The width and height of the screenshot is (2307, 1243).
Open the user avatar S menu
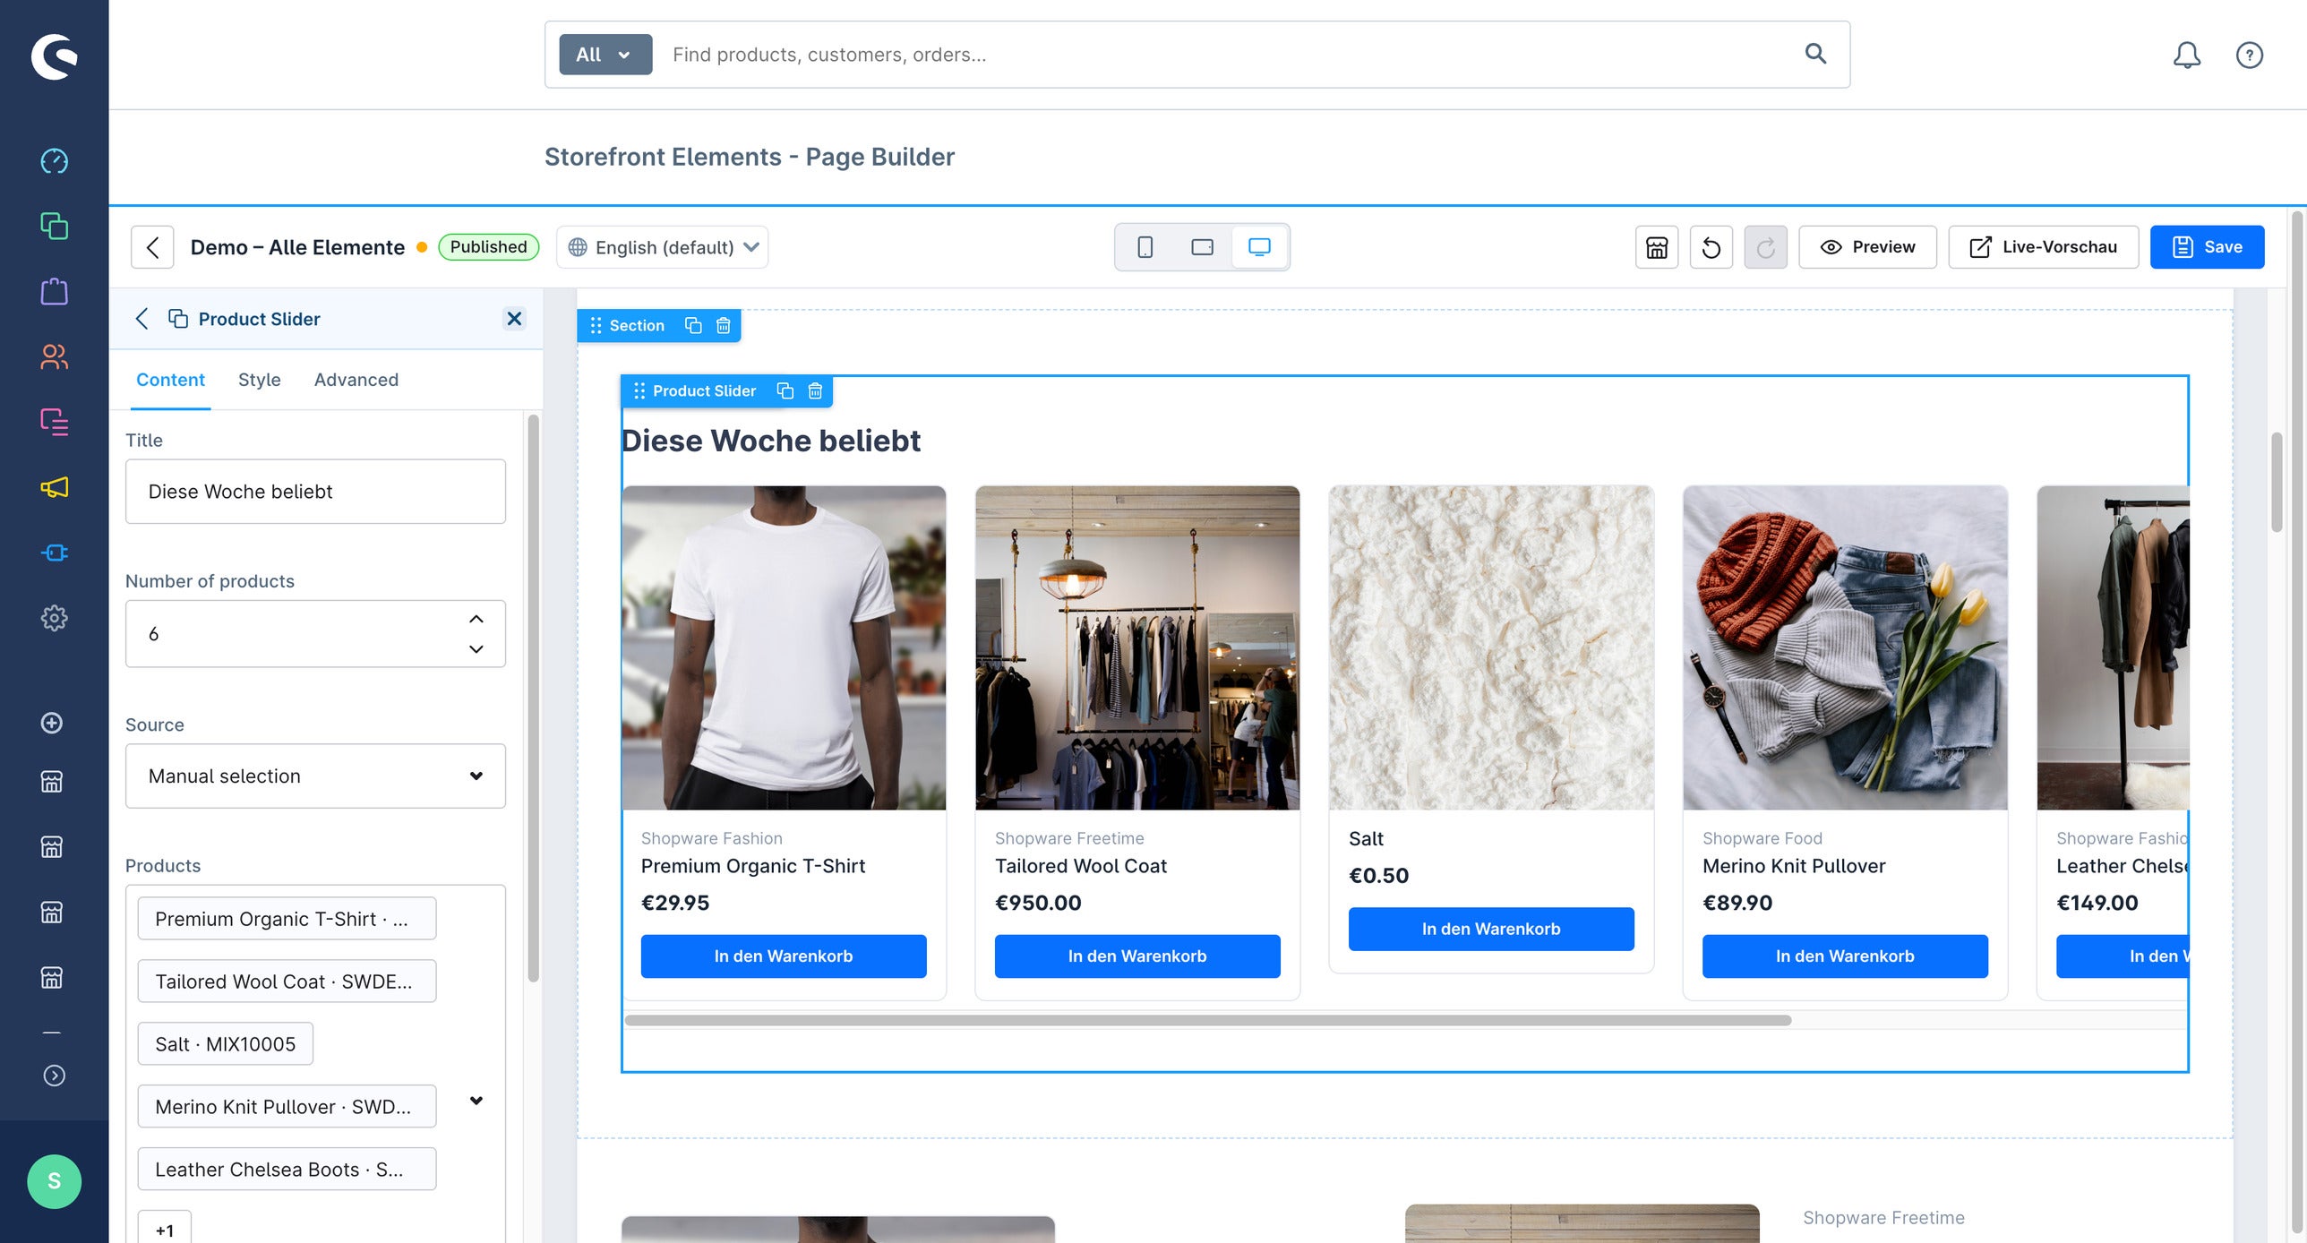click(54, 1181)
